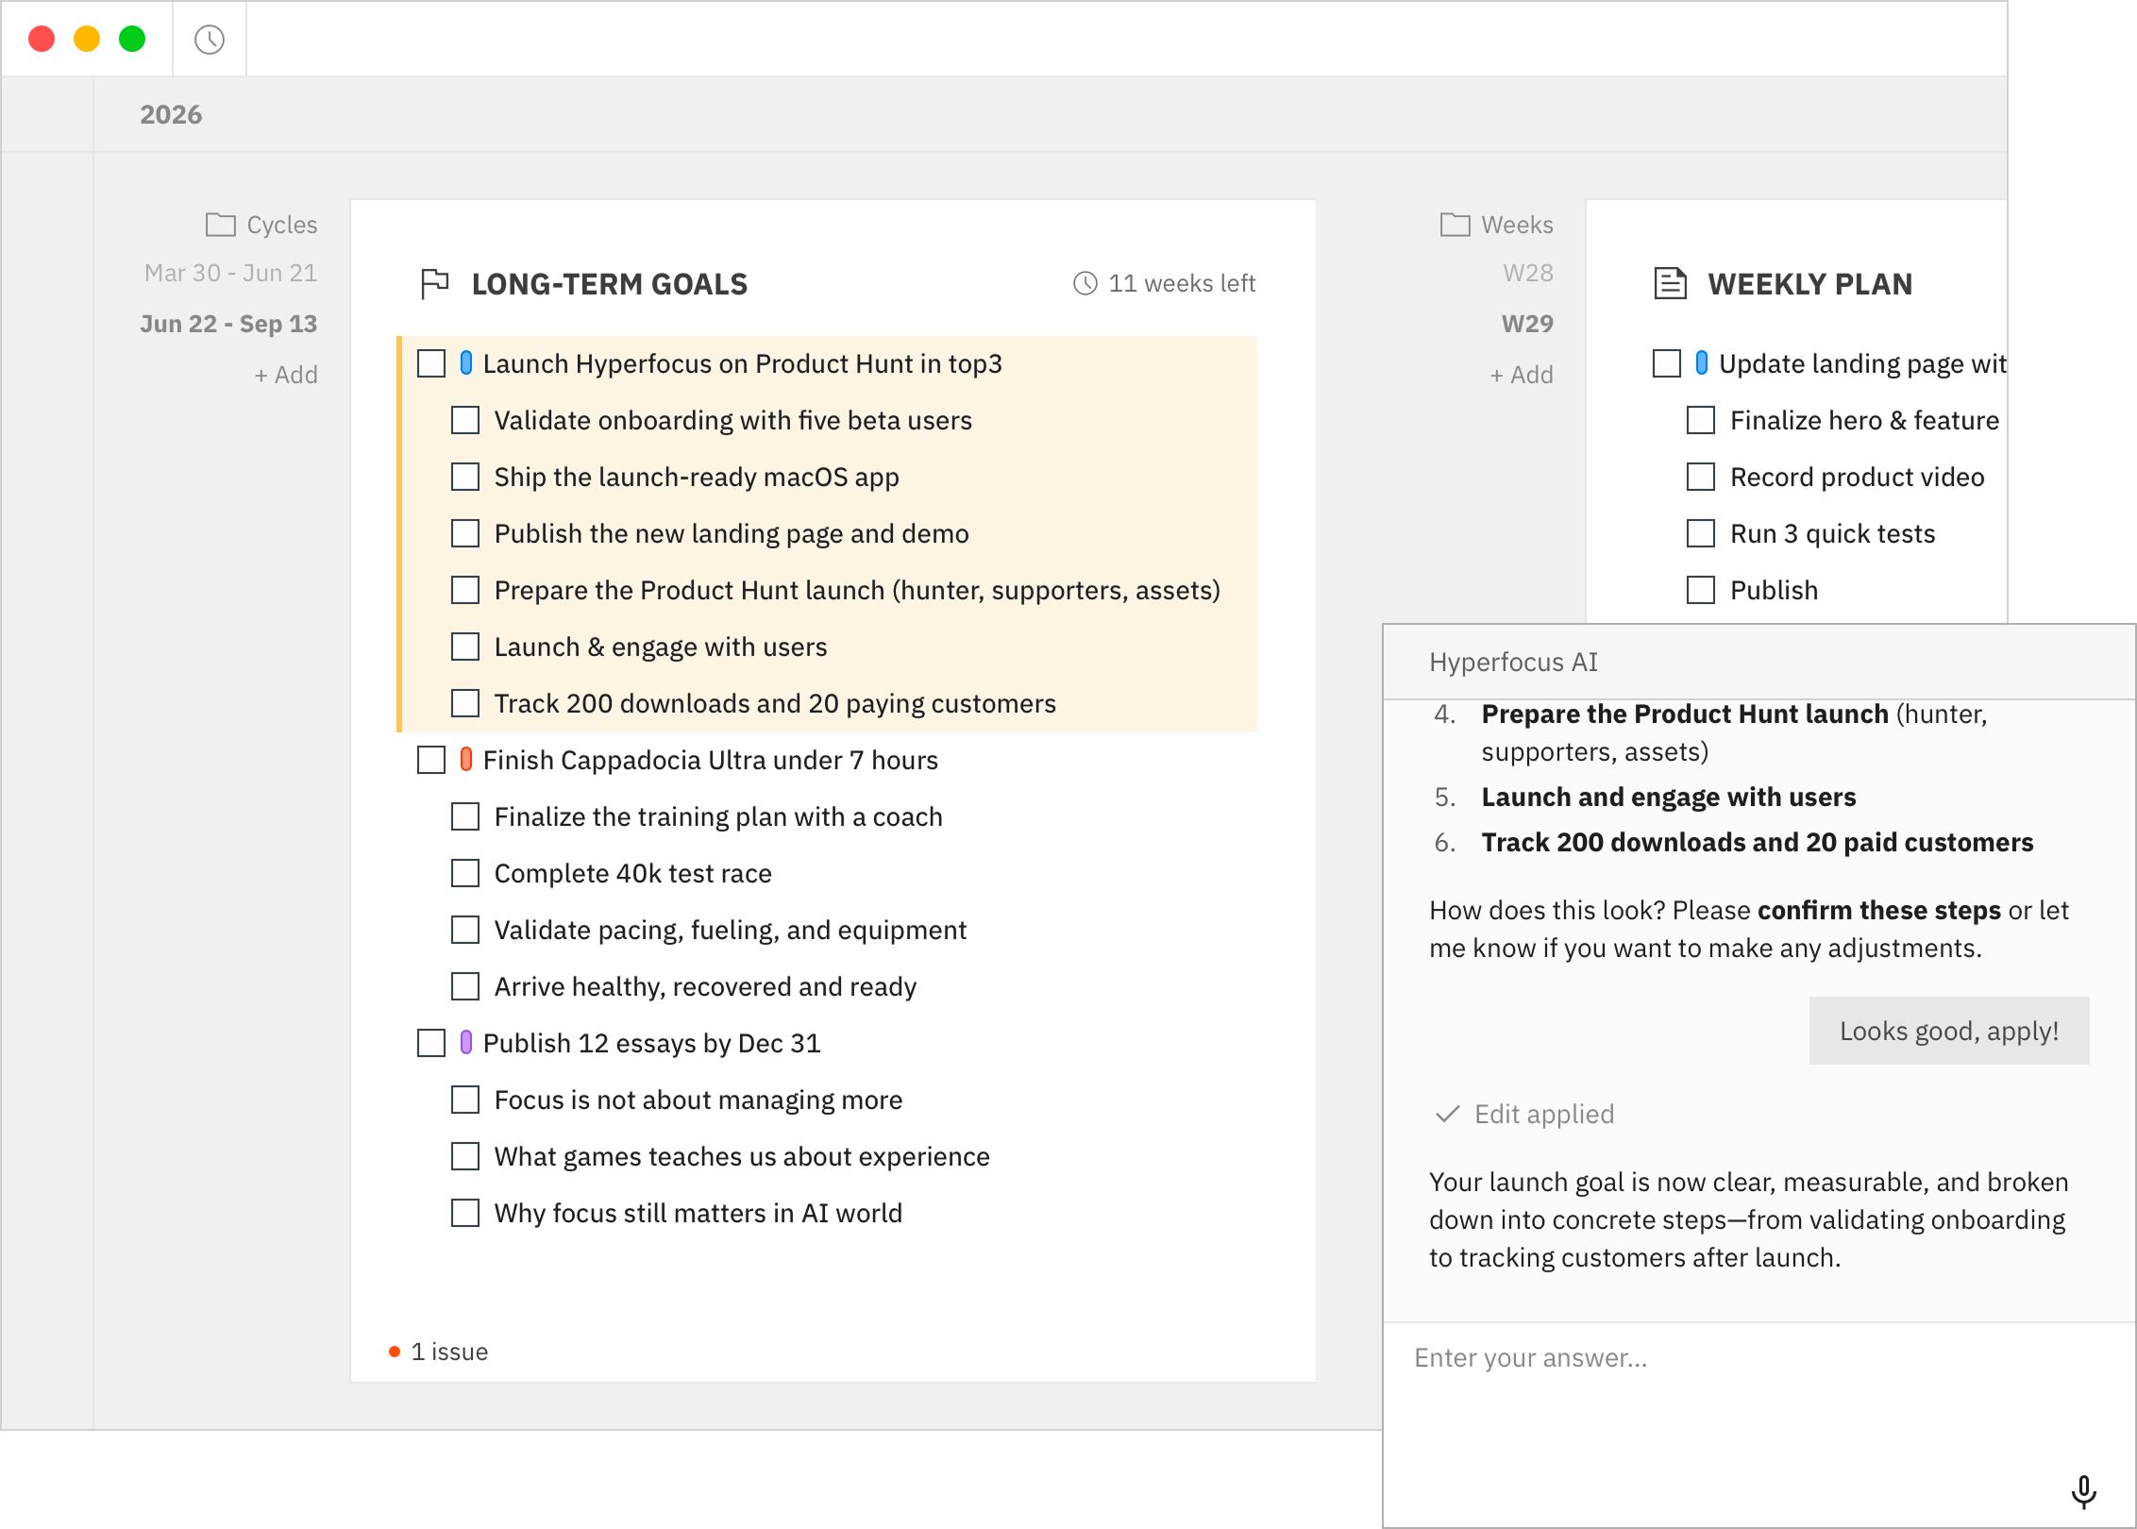
Task: Check Prepare the Product Hunt launch step
Action: point(465,590)
